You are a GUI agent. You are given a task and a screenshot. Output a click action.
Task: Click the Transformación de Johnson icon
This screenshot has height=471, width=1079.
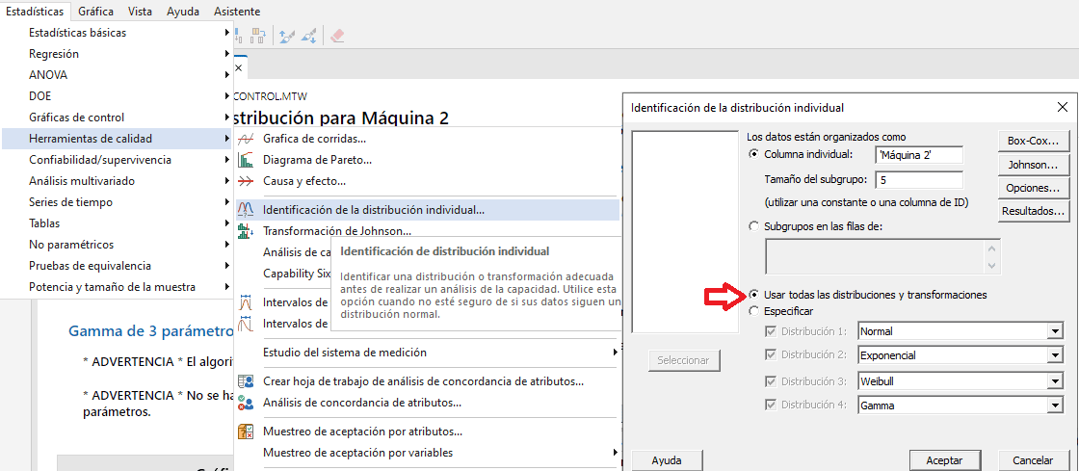(x=246, y=231)
